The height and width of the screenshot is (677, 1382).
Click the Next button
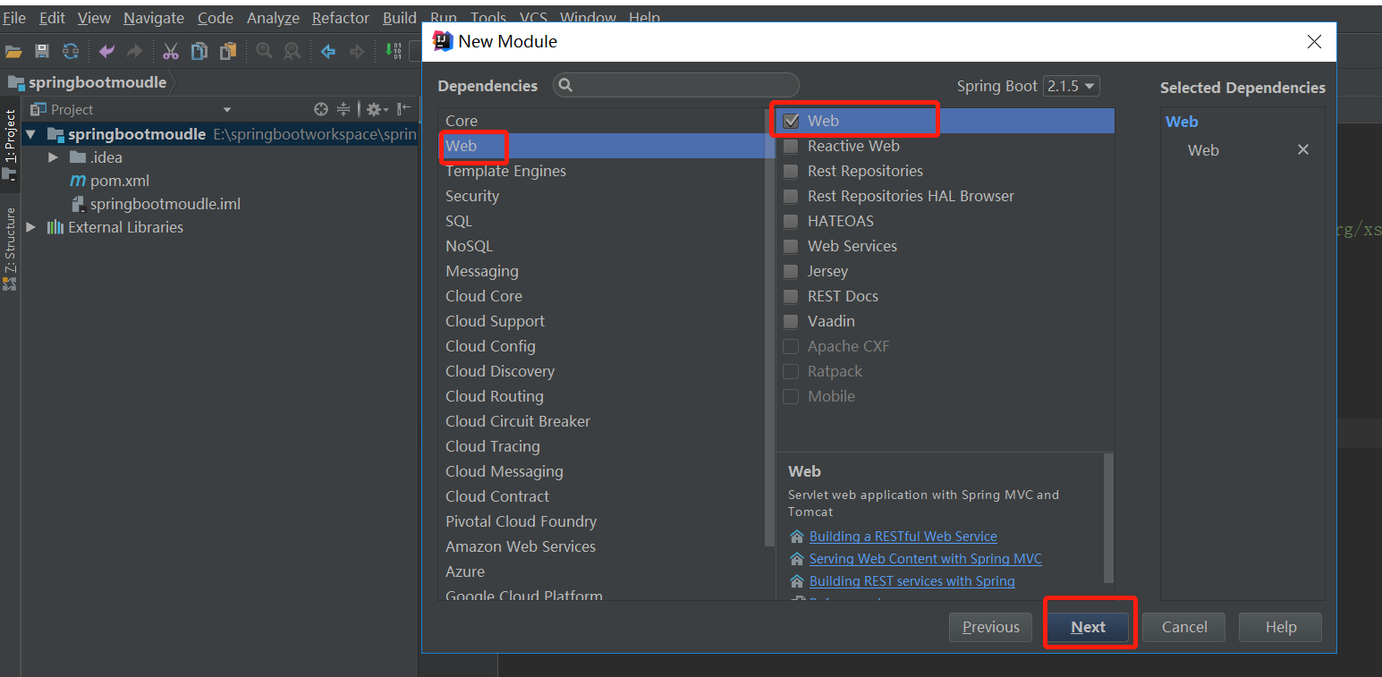(x=1089, y=627)
